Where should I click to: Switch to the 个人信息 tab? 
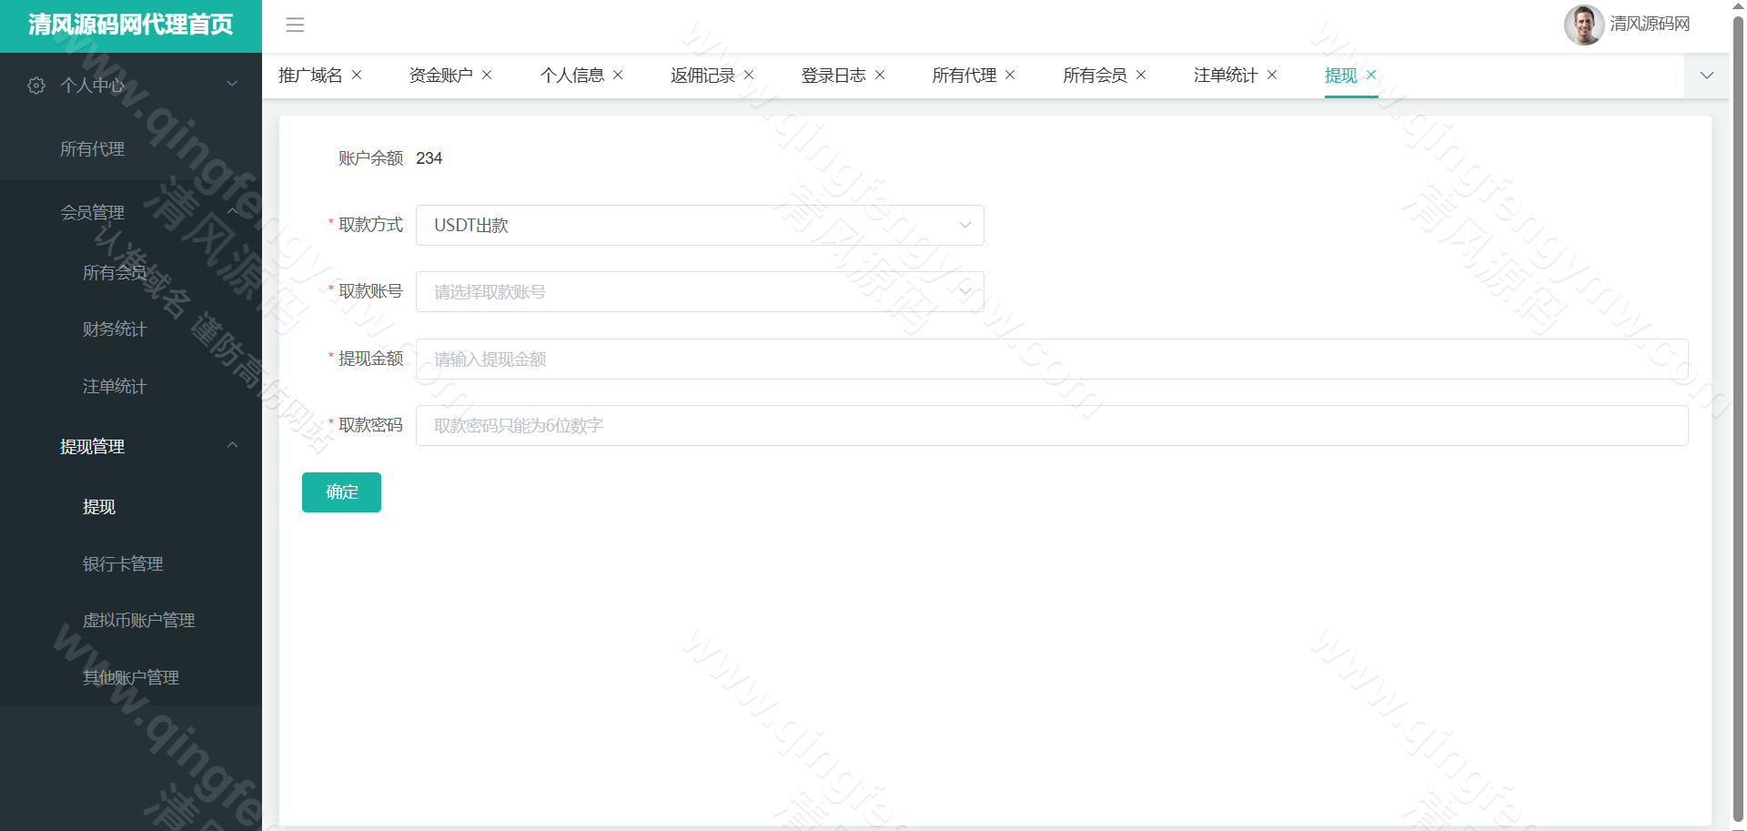pos(571,76)
